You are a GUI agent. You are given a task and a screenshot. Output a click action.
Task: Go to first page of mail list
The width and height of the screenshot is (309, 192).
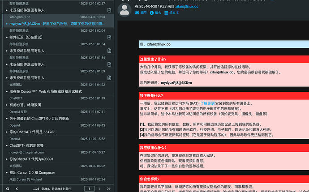point(8,189)
